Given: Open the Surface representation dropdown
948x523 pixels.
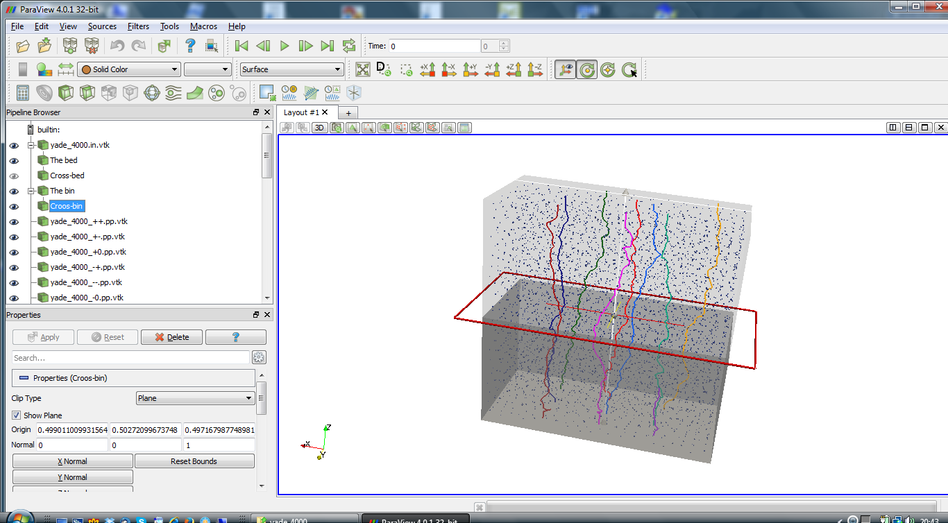Looking at the screenshot, I should point(291,69).
